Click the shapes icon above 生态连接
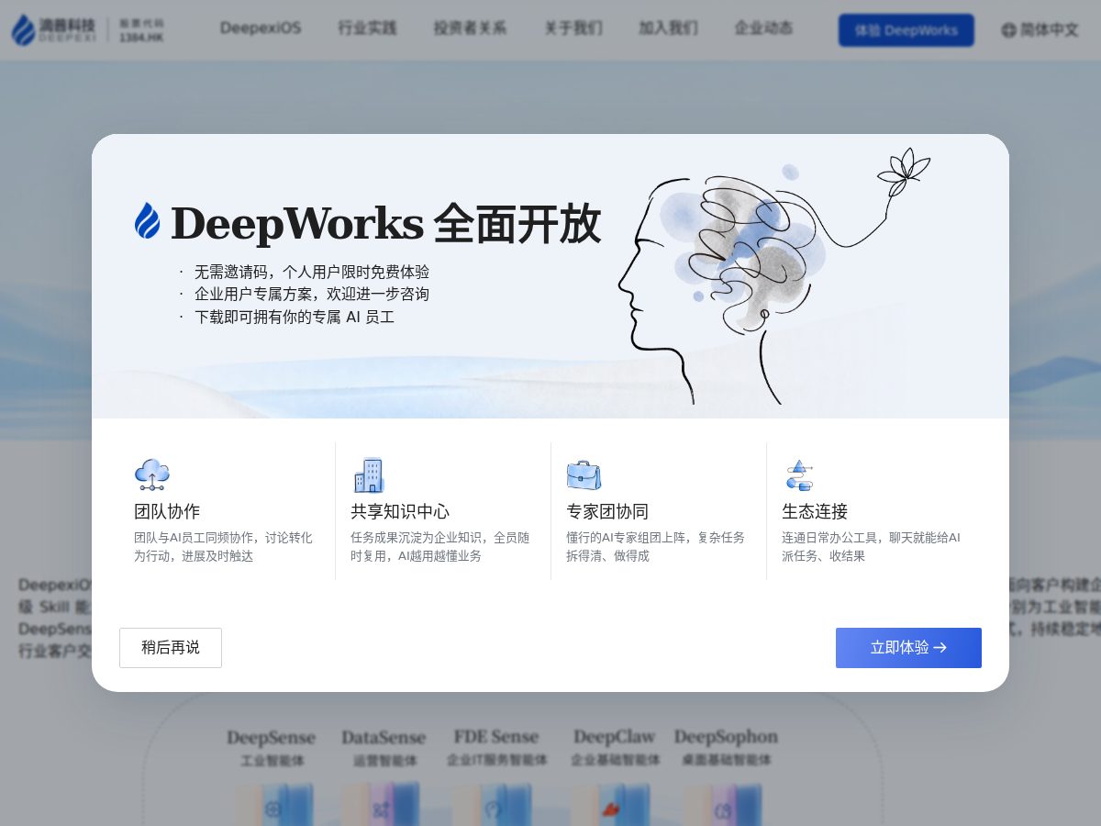This screenshot has height=826, width=1101. [x=799, y=474]
